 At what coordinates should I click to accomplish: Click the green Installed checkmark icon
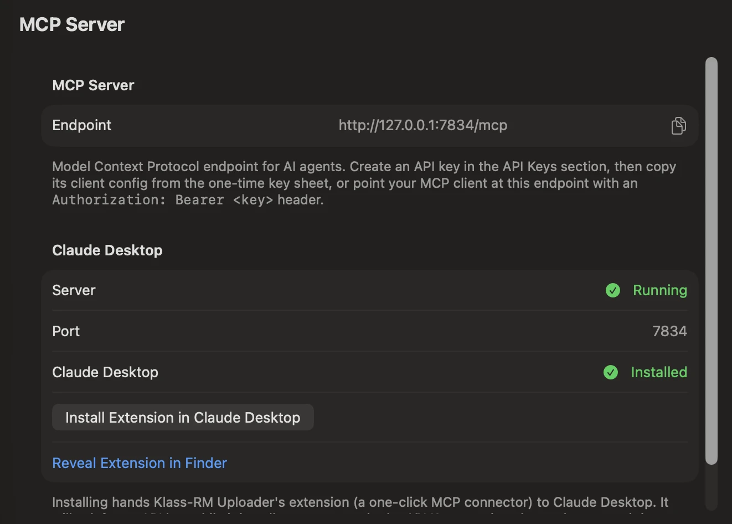(x=611, y=372)
